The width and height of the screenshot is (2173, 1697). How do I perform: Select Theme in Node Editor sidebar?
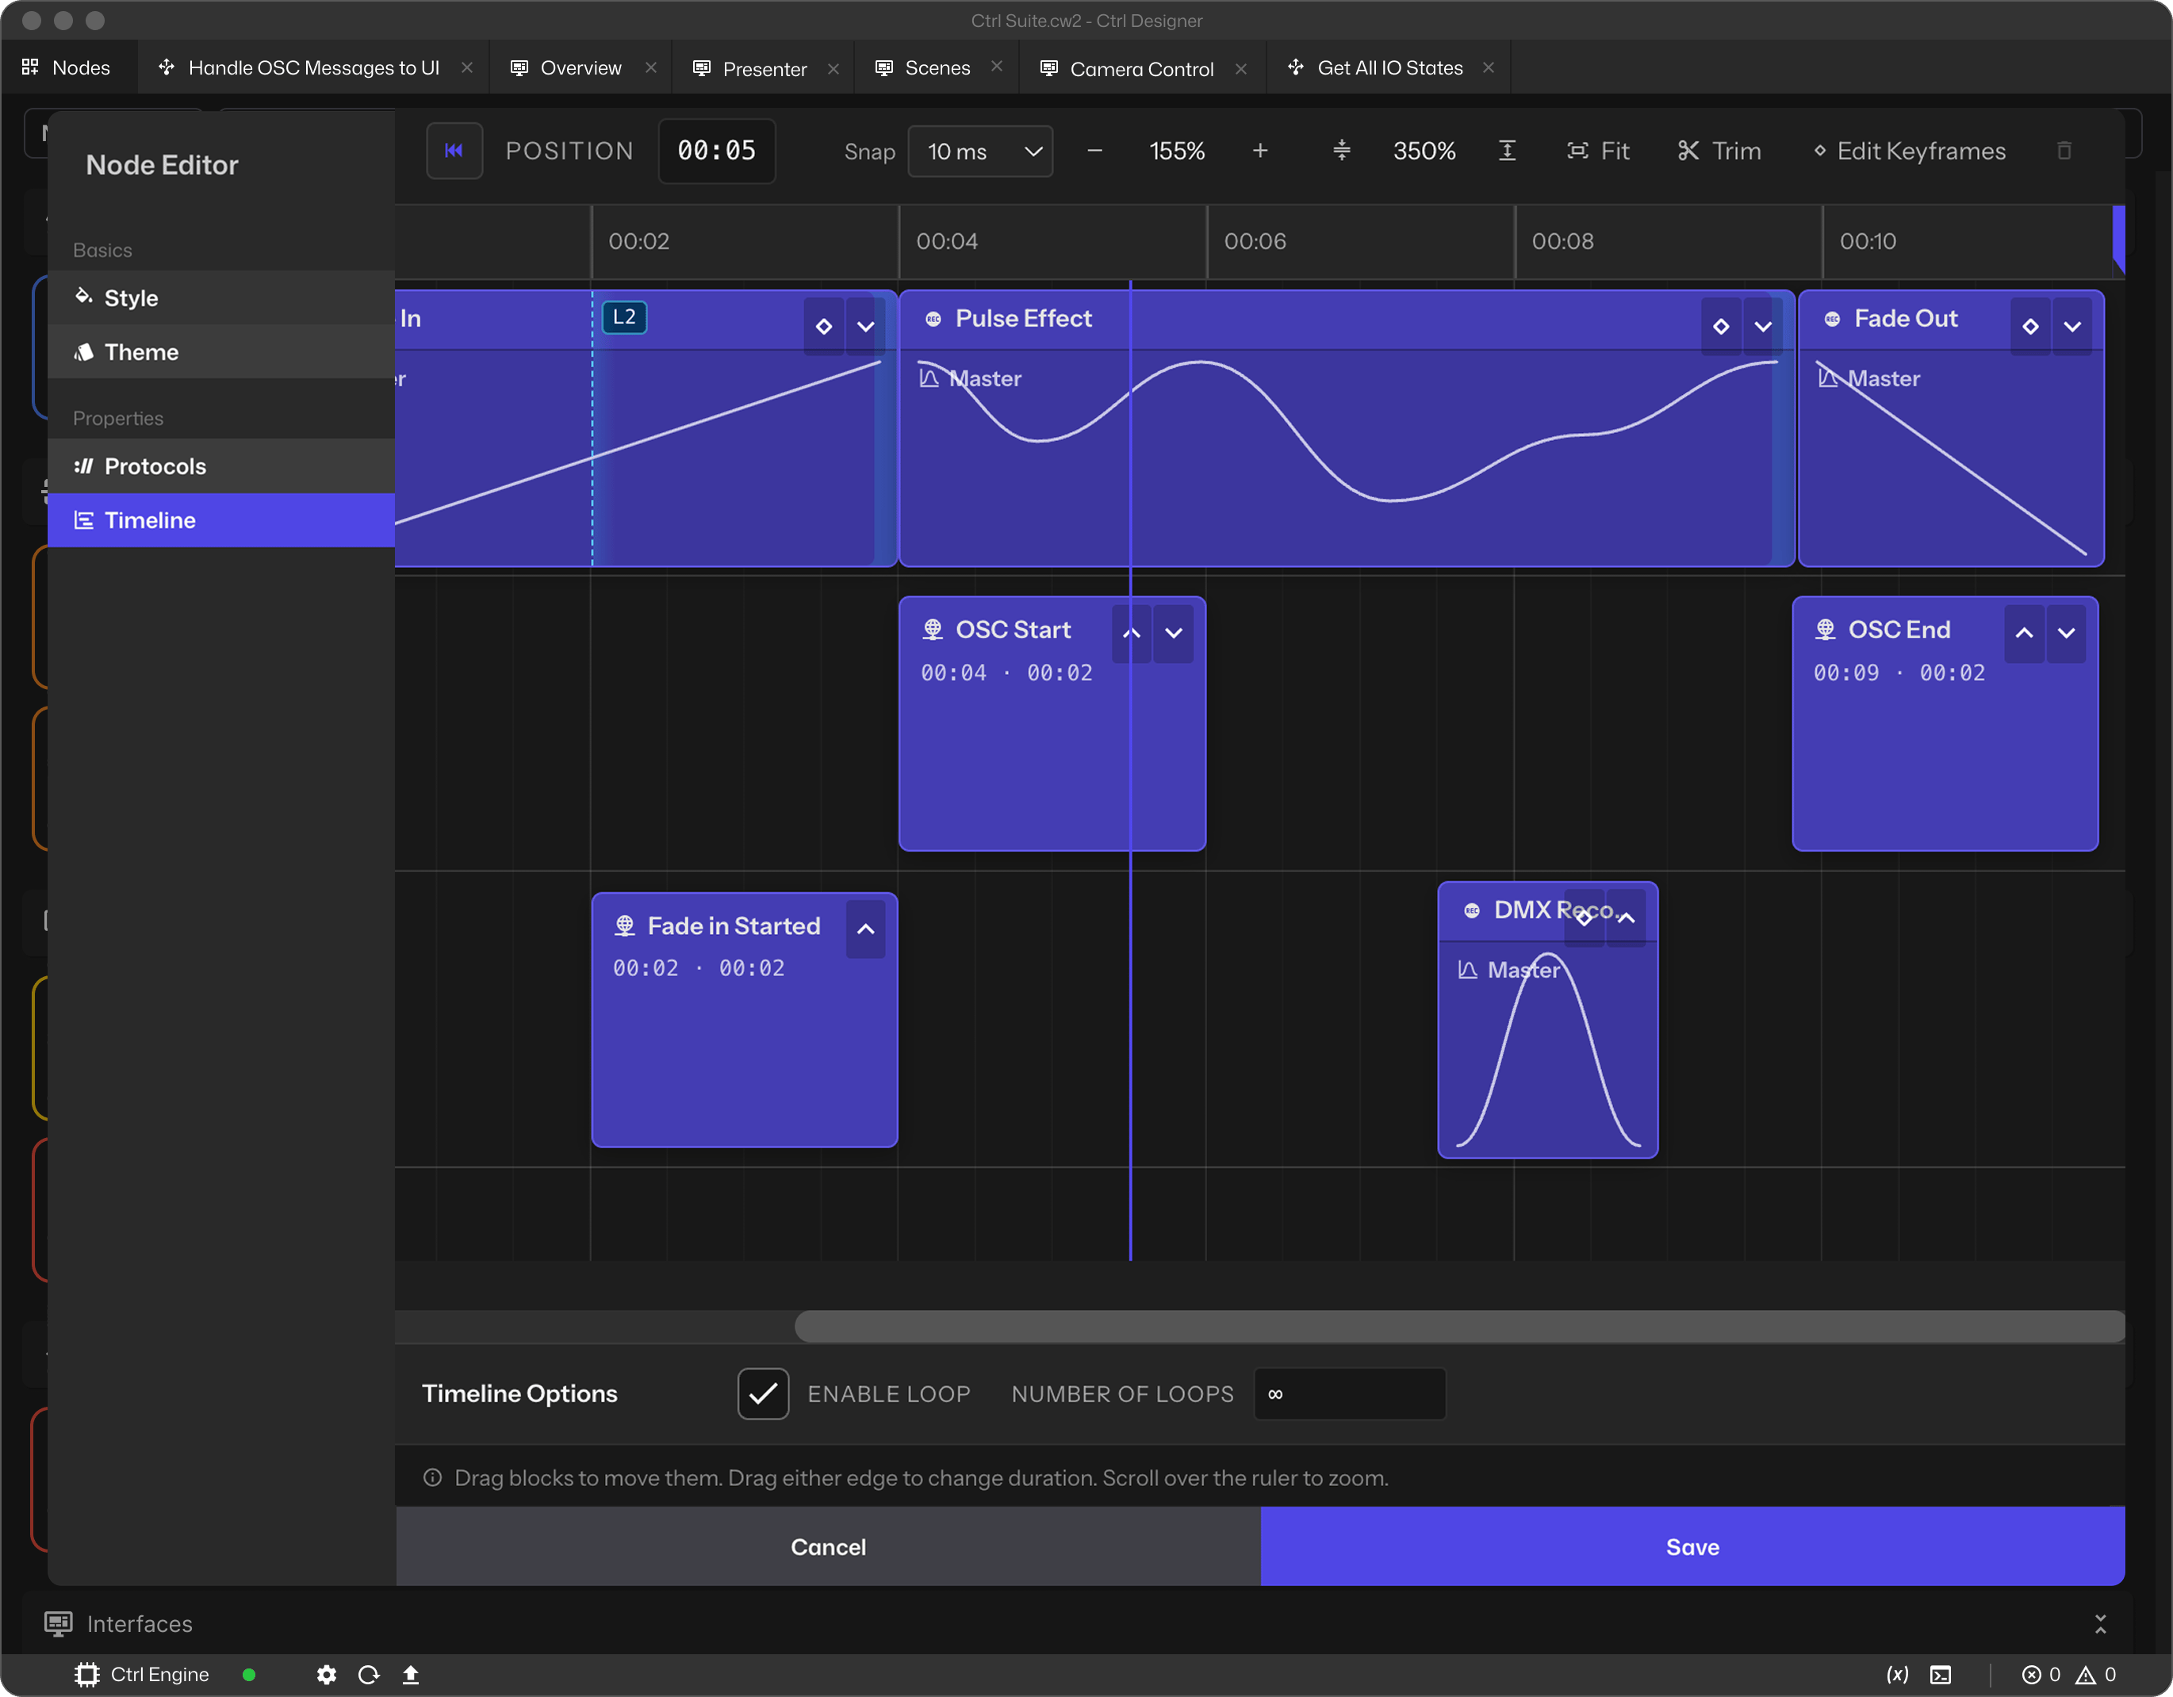click(221, 351)
